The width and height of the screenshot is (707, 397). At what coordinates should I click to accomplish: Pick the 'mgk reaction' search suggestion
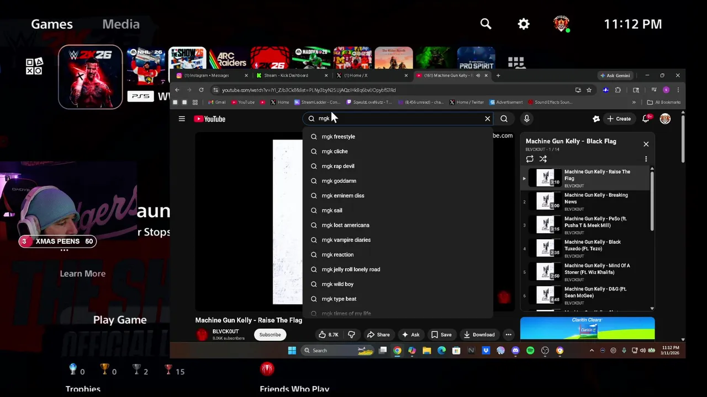[398, 254]
